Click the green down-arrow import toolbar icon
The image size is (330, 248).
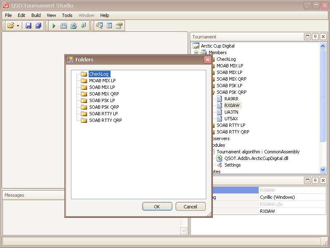point(84,26)
